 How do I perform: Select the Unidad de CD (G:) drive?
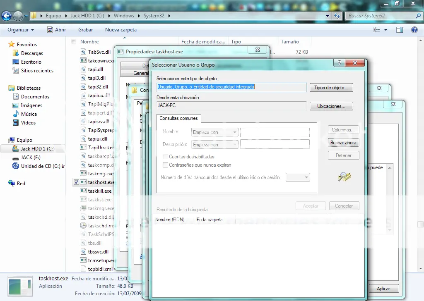click(x=43, y=166)
